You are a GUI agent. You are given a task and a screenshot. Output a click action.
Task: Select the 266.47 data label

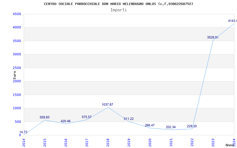click(x=150, y=125)
